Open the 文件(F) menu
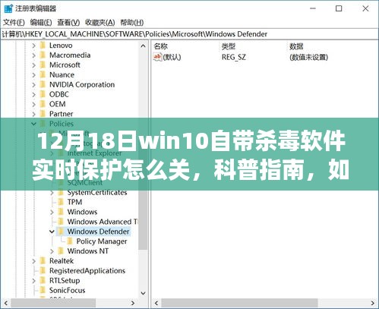379x309 pixels. click(x=14, y=23)
